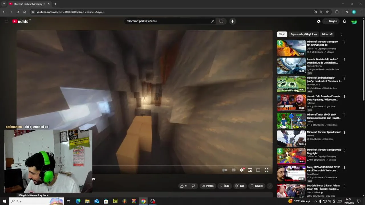Click the Paylaş share button
The height and width of the screenshot is (205, 365).
208,186
